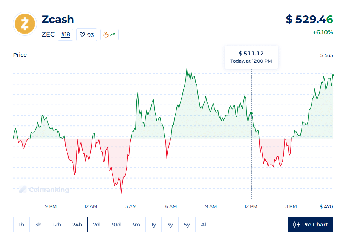This screenshot has width=346, height=240.
Task: Switch chart to 1y range
Action: 153,225
